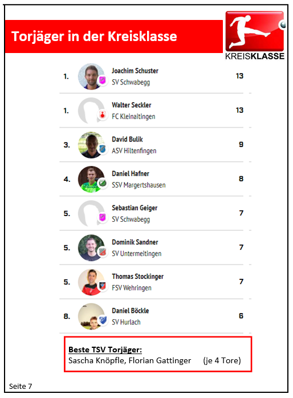Screen dimensions: 293x398
Task: Click Thomas Stockinger's player name
Action: pos(138,277)
